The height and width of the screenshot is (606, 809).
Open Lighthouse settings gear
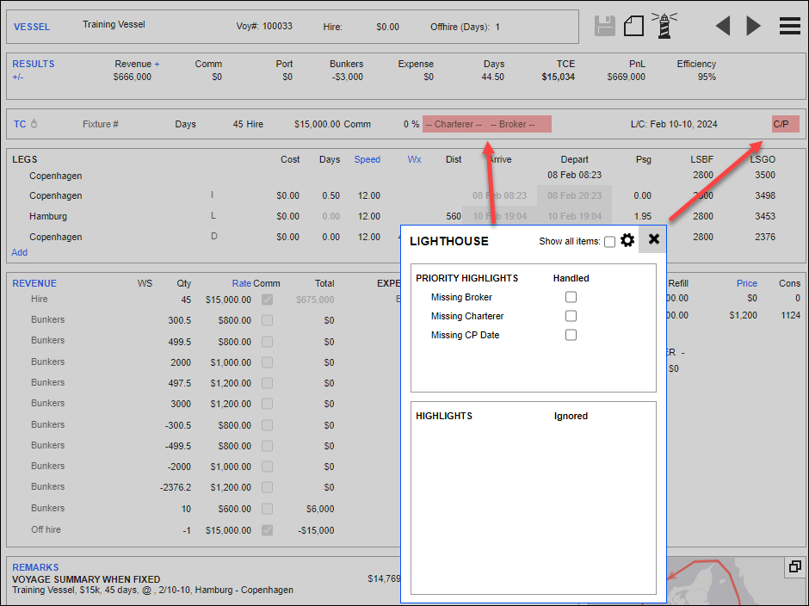point(627,241)
